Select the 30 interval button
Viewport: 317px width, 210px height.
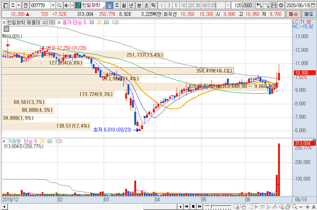tap(198, 5)
